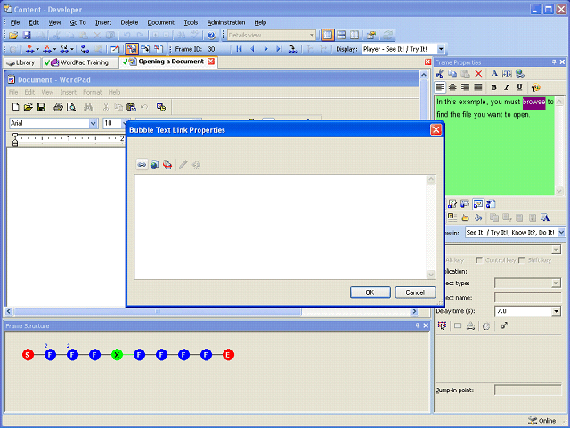Toggle the Shift key checkbox

click(x=522, y=260)
